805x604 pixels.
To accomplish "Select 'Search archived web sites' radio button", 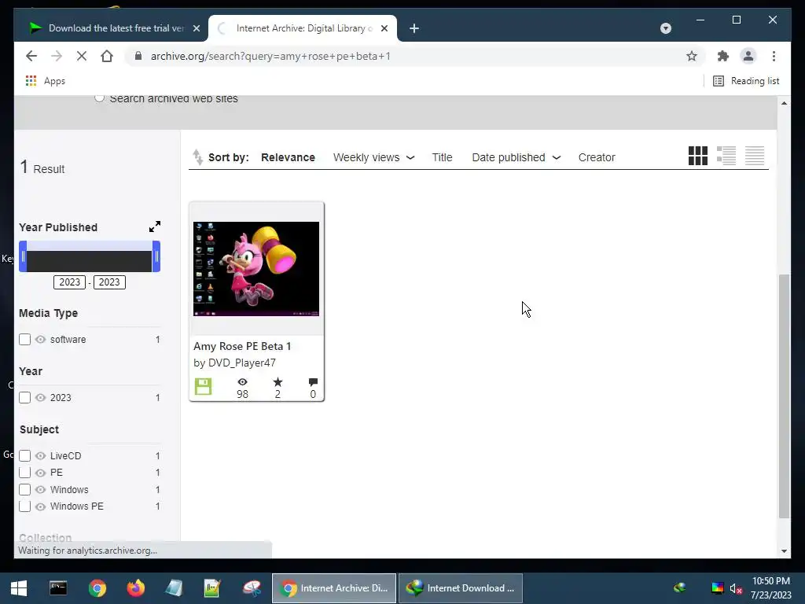I will click(99, 98).
